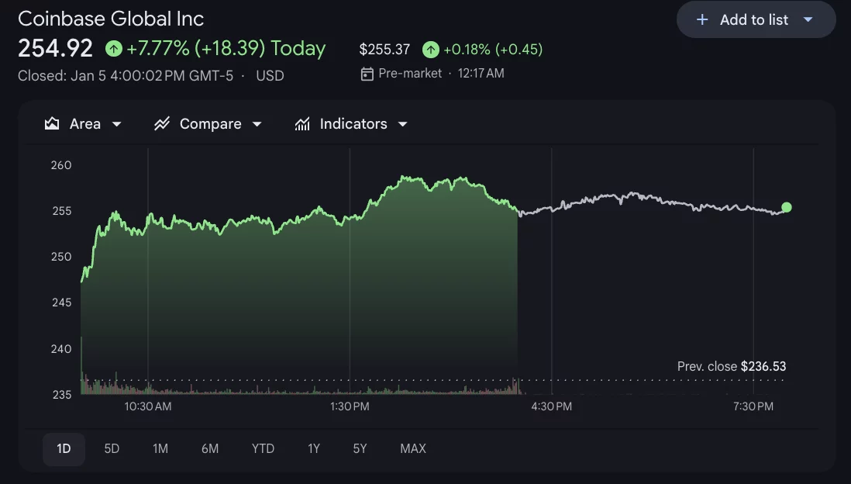Open the Add to list dropdown caret
The image size is (851, 484).
pos(808,20)
